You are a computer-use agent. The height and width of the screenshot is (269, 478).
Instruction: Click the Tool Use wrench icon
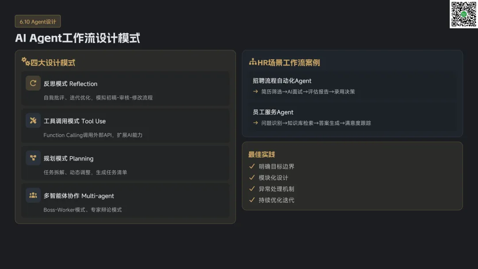[x=33, y=120]
